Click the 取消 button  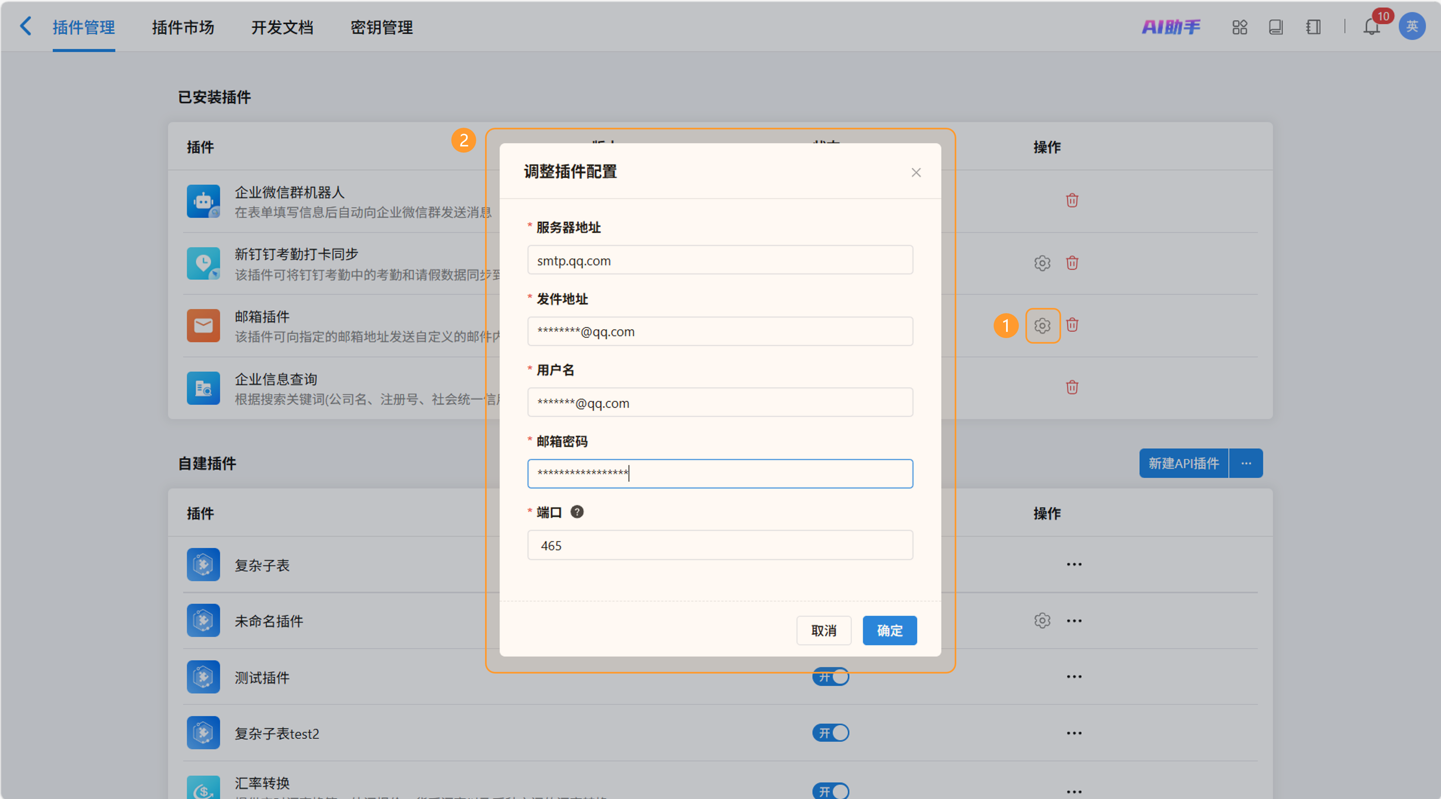pyautogui.click(x=823, y=631)
